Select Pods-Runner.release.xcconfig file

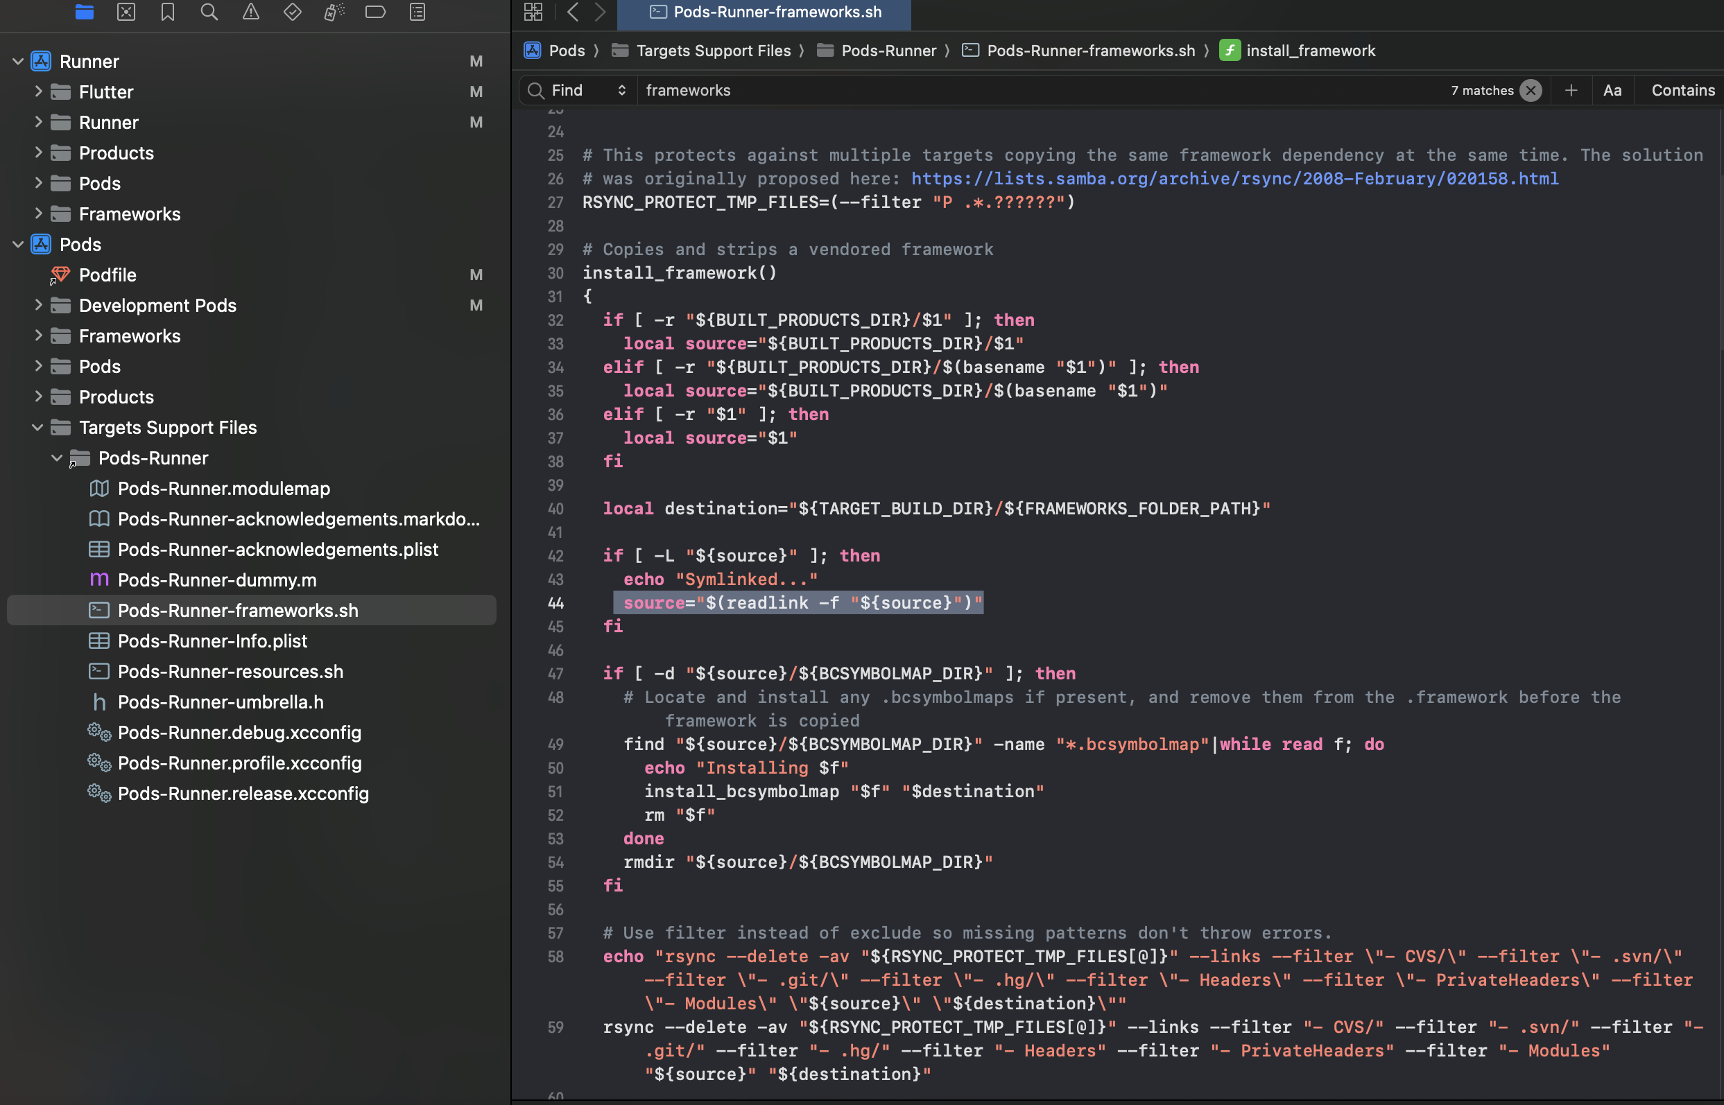pos(243,794)
